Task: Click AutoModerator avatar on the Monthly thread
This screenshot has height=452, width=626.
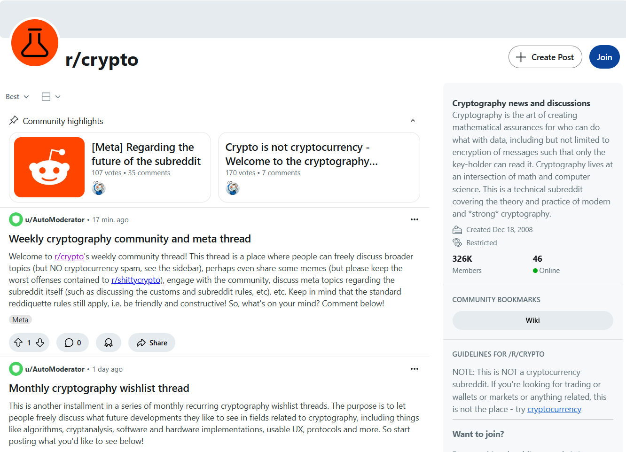Action: click(x=16, y=369)
